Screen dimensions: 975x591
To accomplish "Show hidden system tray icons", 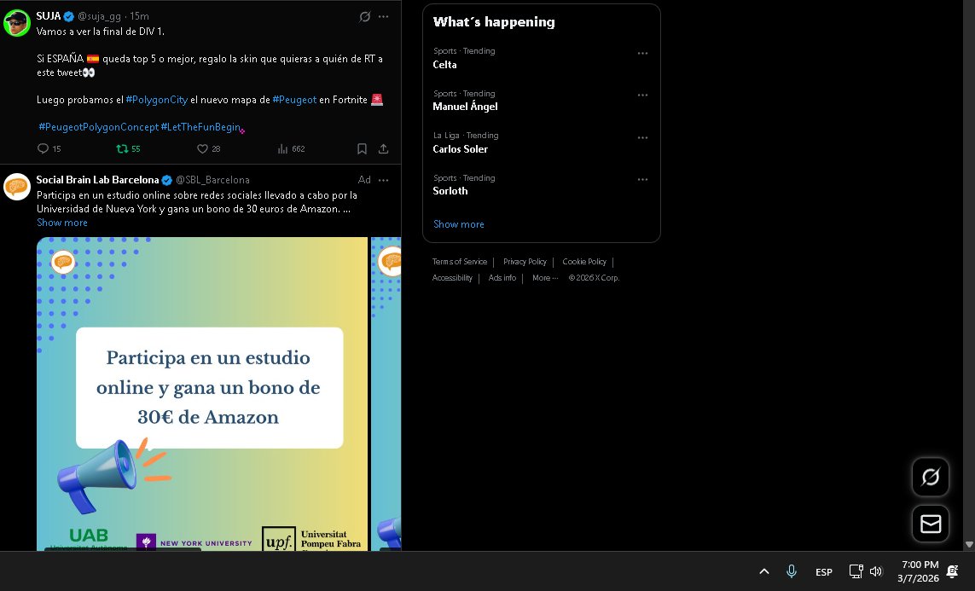I will [764, 571].
